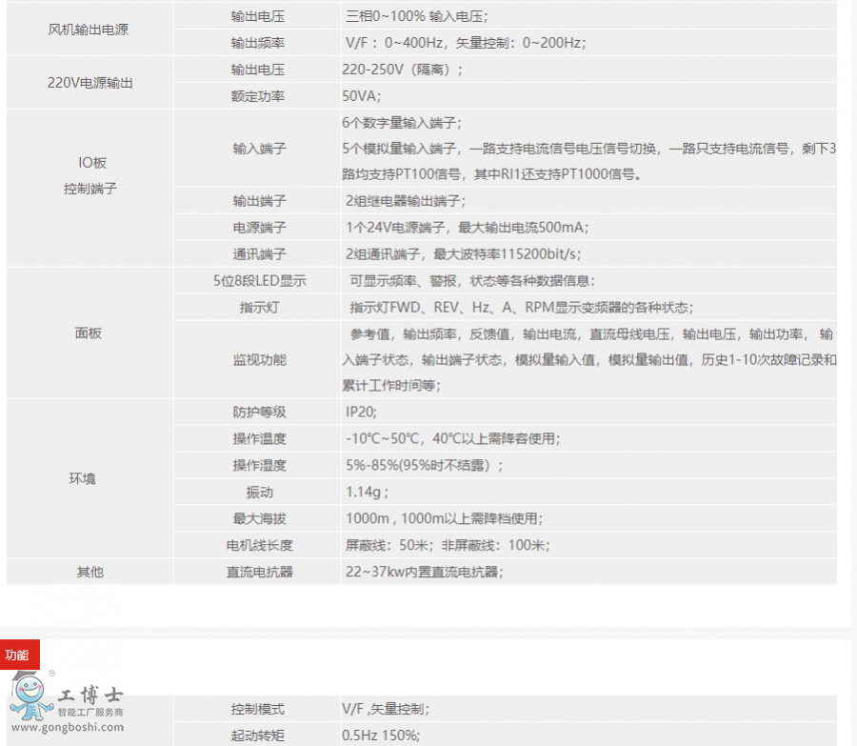The height and width of the screenshot is (746, 857).
Task: Select the 其他 category cell
Action: 89,572
